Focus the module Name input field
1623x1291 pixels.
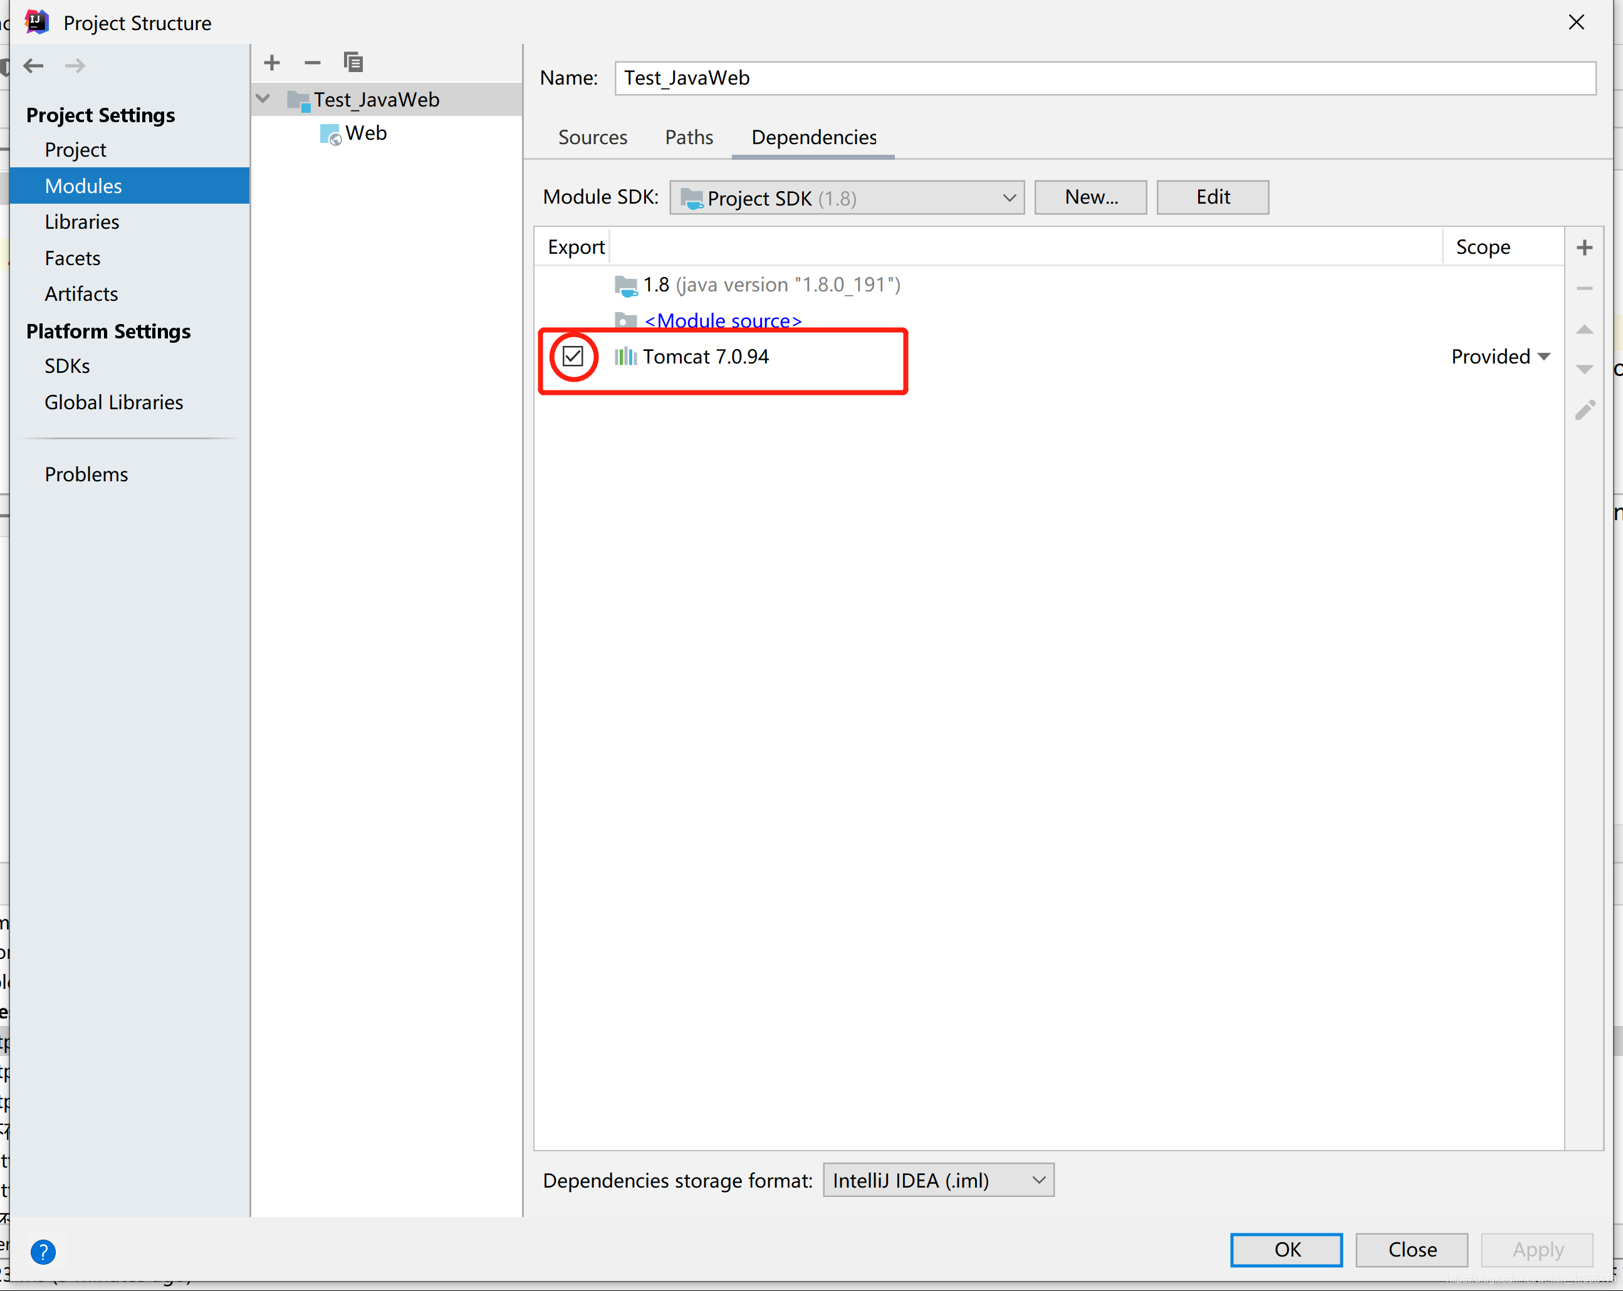[1105, 78]
